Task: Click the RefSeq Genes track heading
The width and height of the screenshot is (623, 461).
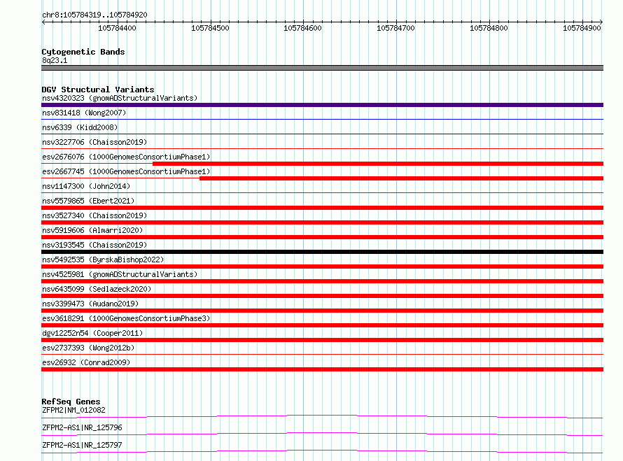Action: 71,402
